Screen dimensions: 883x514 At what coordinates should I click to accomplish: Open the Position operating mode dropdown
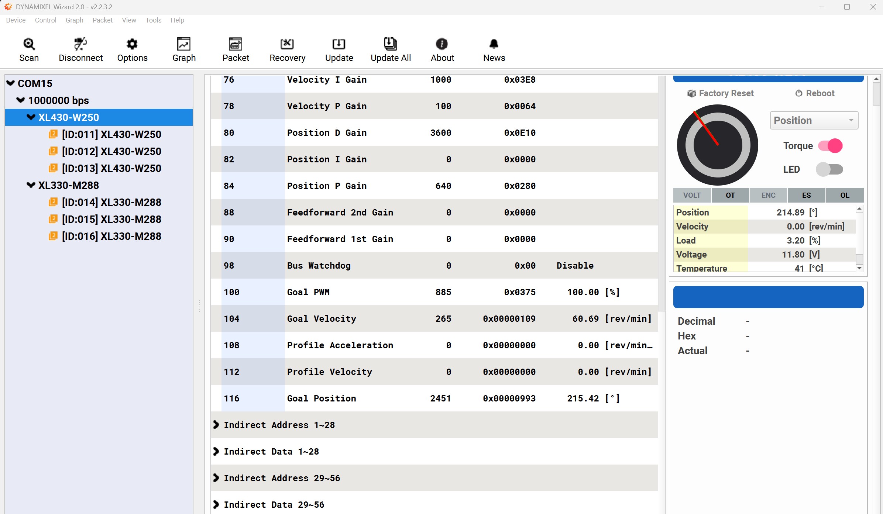(814, 120)
